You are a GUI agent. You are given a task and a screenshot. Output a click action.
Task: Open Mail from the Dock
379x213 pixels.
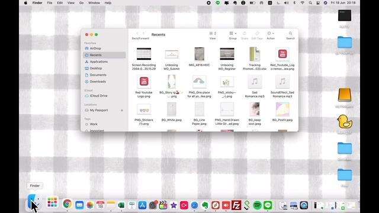click(79, 205)
